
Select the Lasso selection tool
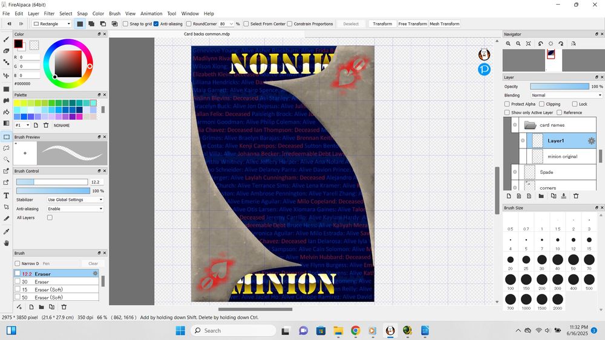[6, 148]
